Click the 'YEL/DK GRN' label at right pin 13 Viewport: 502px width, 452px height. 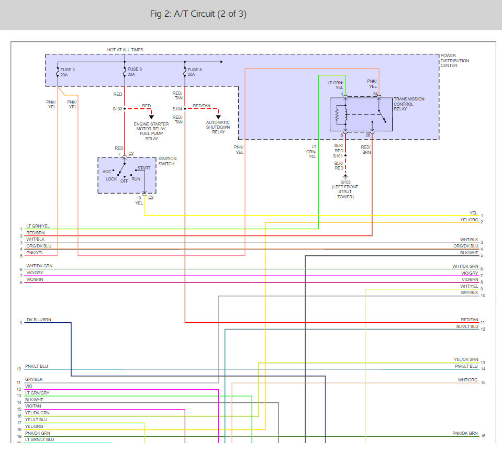point(466,359)
